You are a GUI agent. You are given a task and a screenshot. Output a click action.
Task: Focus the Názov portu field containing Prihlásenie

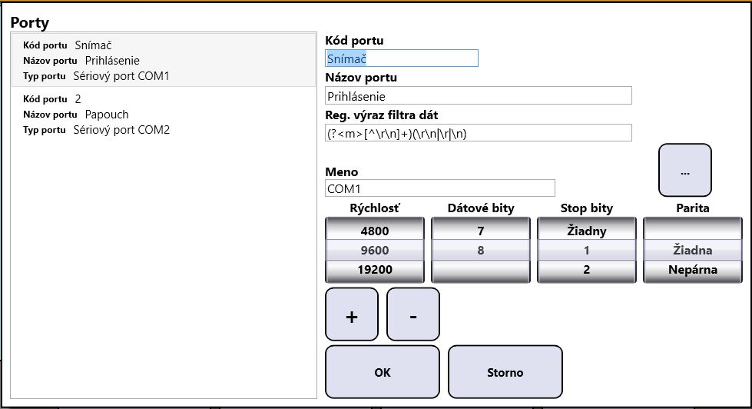(478, 95)
